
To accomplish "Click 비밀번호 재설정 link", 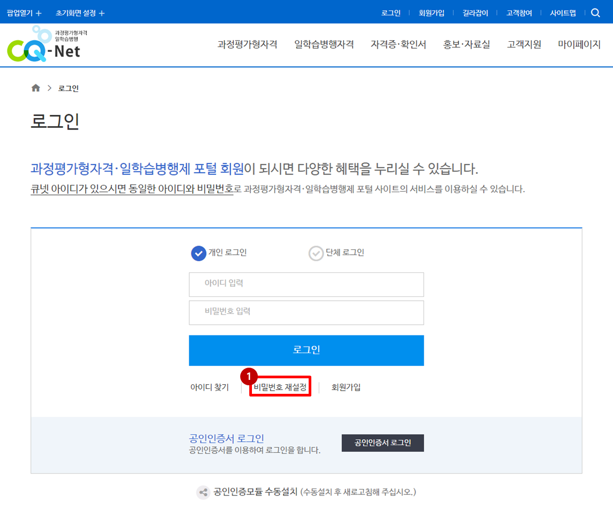I will pos(280,387).
